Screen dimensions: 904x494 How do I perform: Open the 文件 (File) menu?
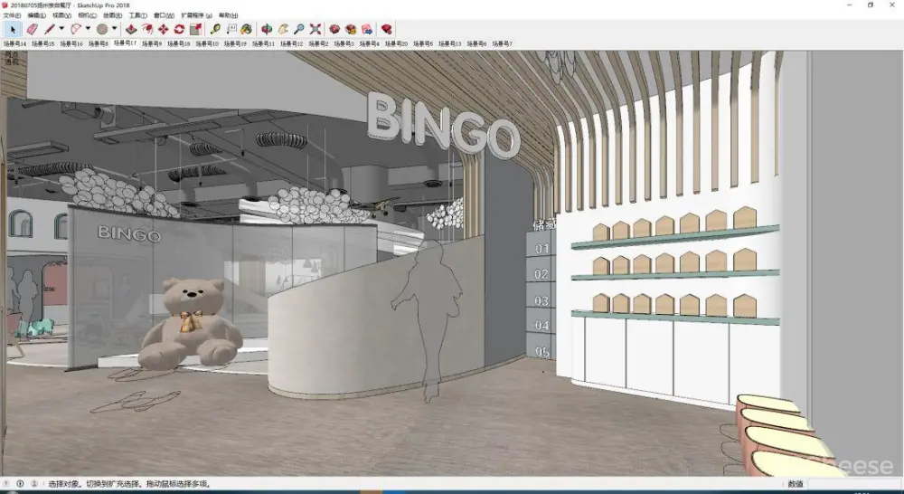[12, 16]
